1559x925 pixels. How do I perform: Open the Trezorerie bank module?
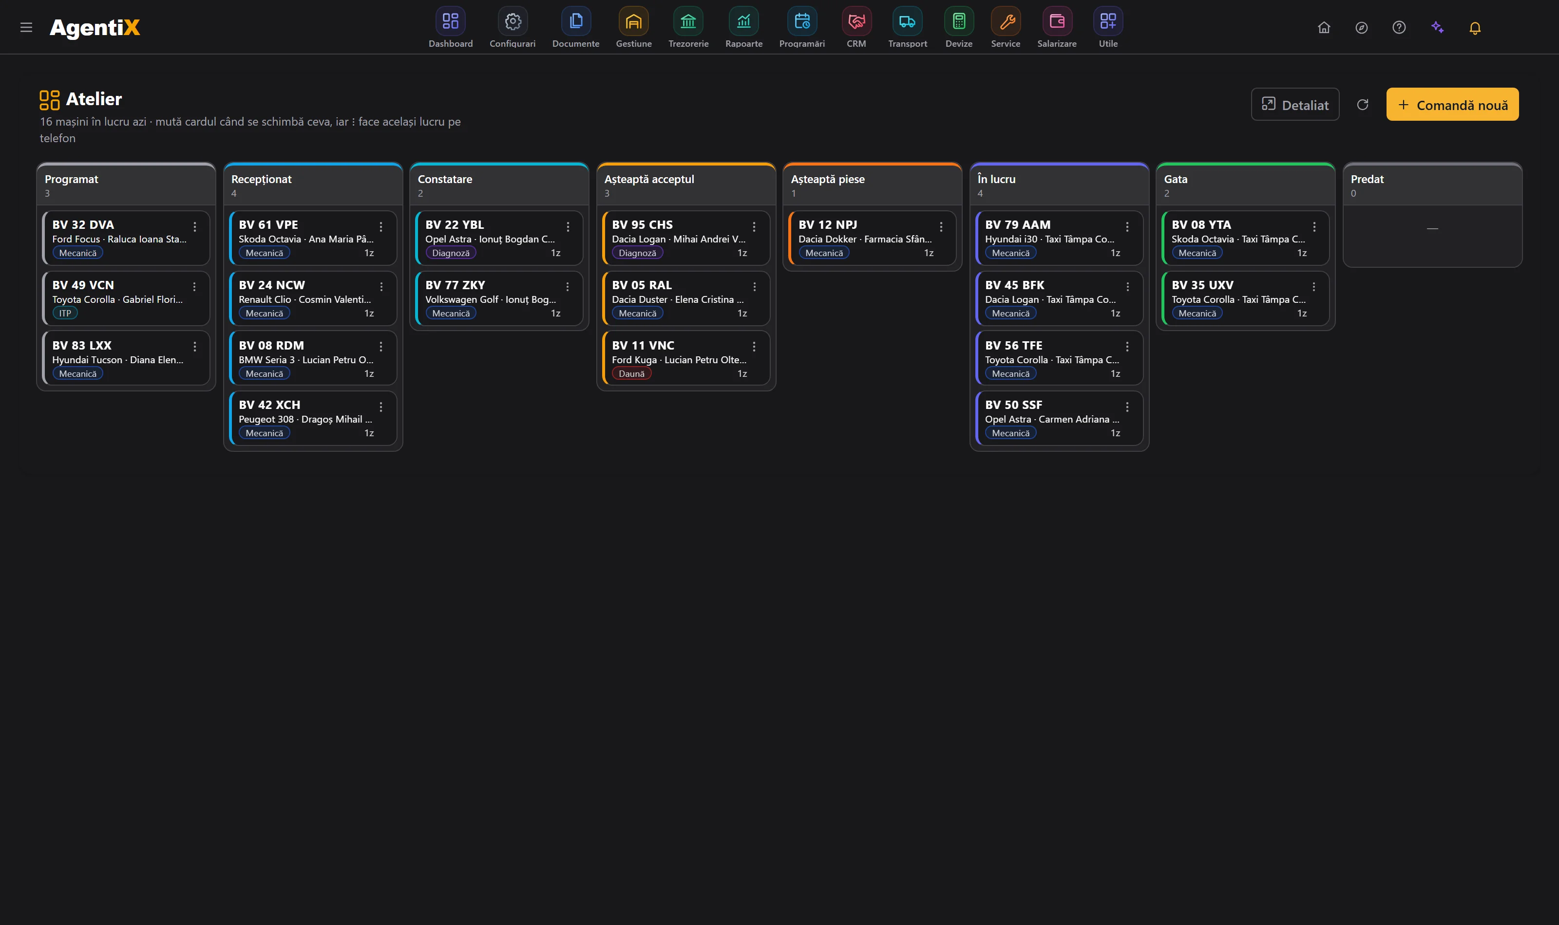688,28
